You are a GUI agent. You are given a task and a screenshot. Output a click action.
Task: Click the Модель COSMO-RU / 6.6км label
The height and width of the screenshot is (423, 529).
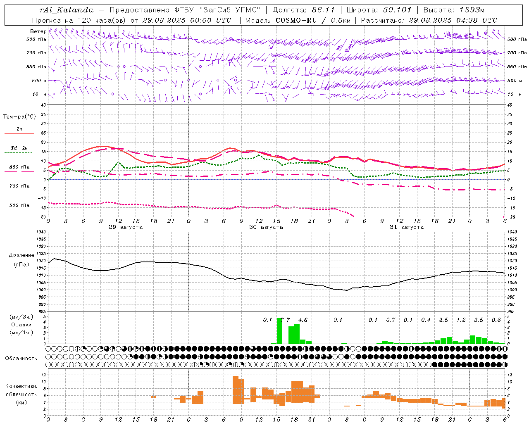(x=298, y=20)
